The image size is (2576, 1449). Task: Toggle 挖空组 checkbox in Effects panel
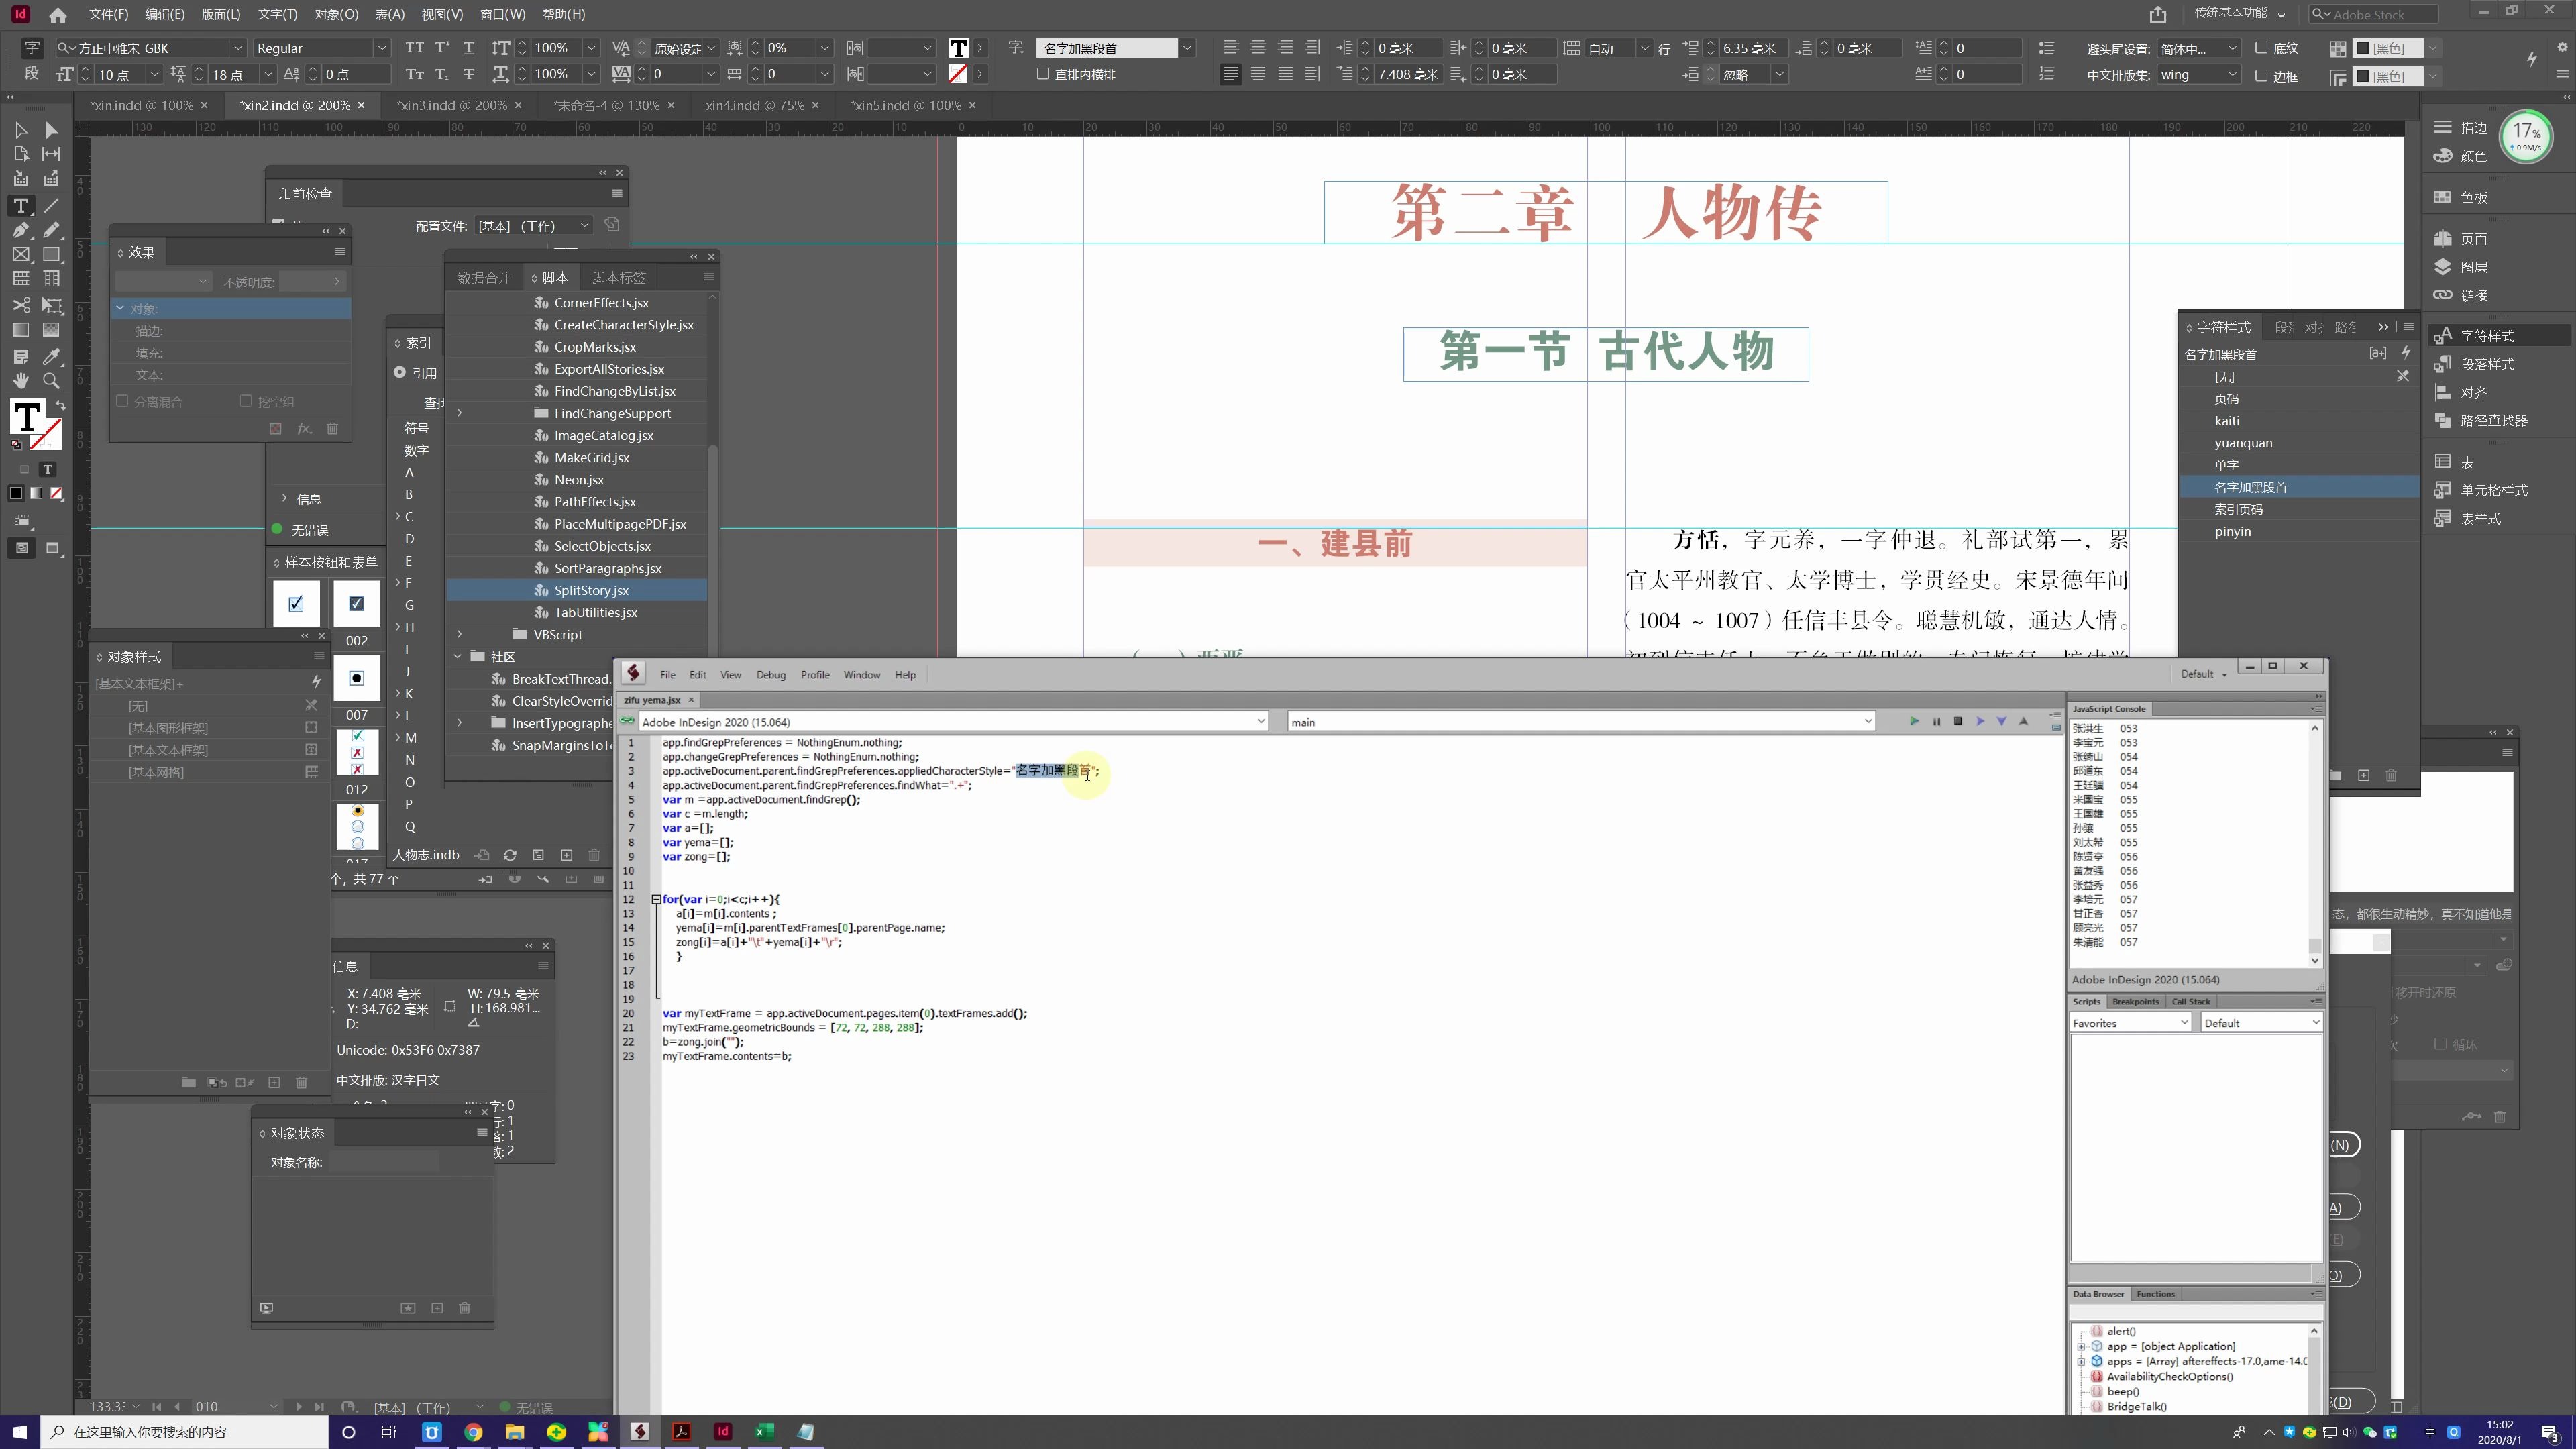[x=246, y=401]
